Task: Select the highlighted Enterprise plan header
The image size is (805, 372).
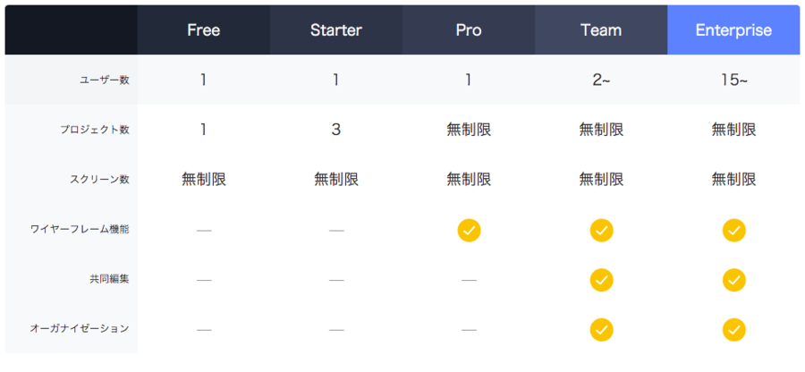Action: point(733,30)
